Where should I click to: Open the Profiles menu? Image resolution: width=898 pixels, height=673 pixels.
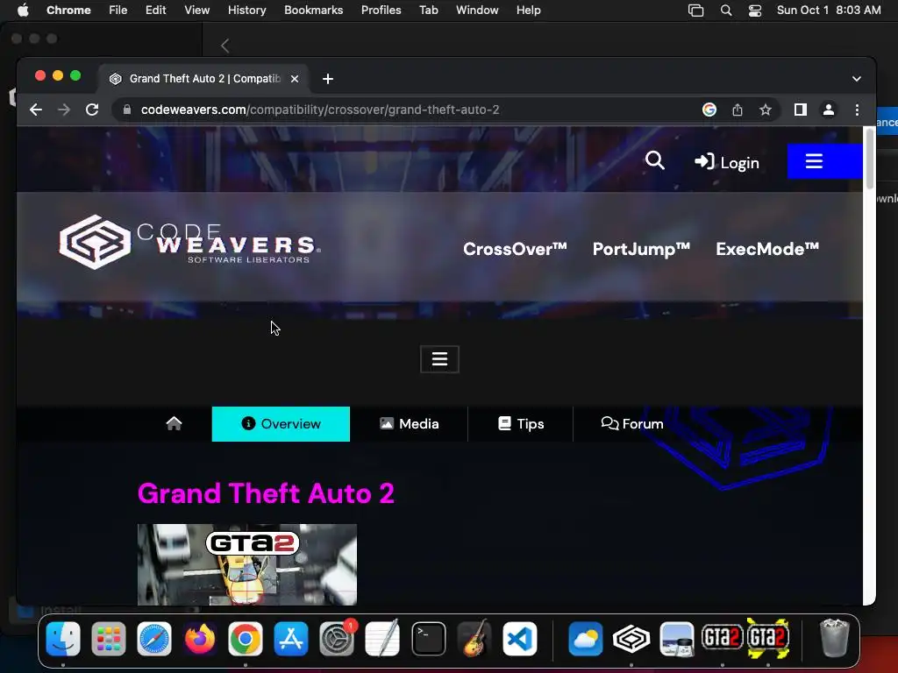(381, 11)
